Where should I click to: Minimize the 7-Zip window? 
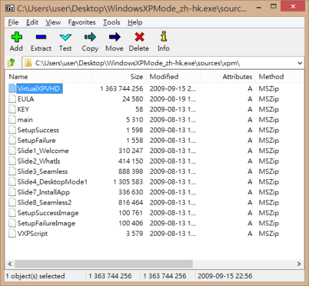259,7
